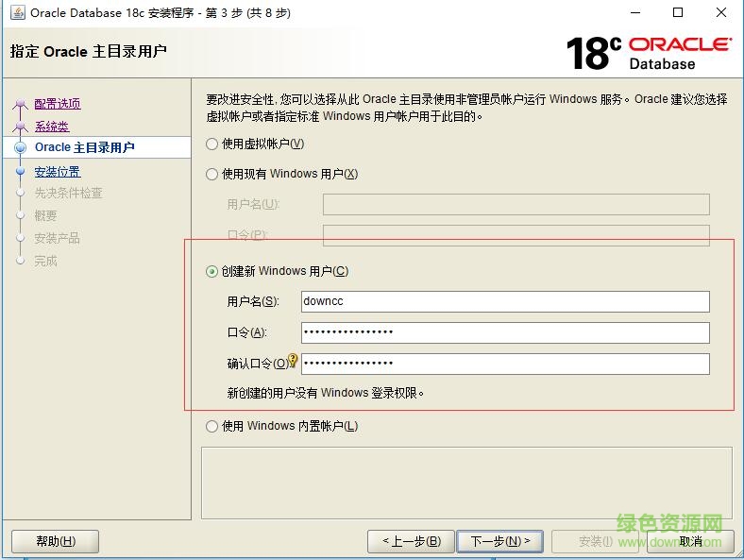This screenshot has height=560, width=744.
Task: Minimize the Oracle installer window
Action: coord(635,13)
